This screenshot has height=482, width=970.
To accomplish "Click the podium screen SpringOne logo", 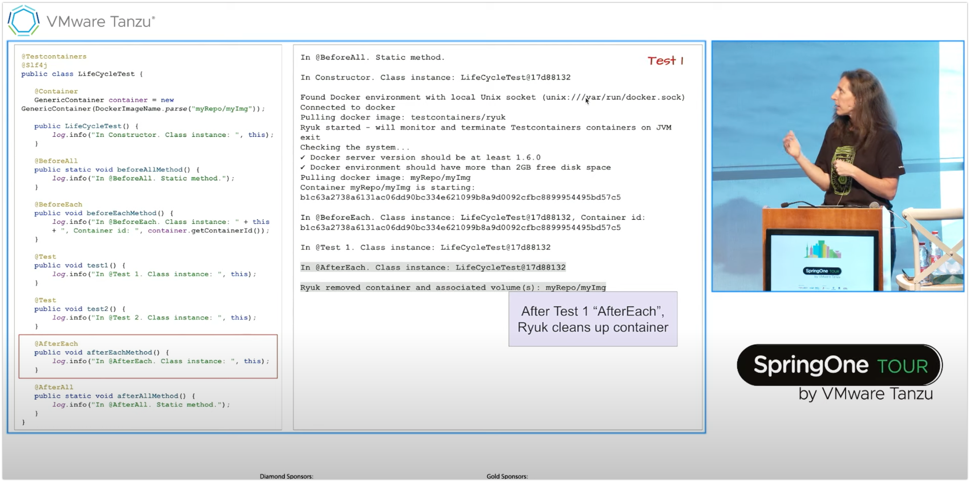I will (822, 271).
